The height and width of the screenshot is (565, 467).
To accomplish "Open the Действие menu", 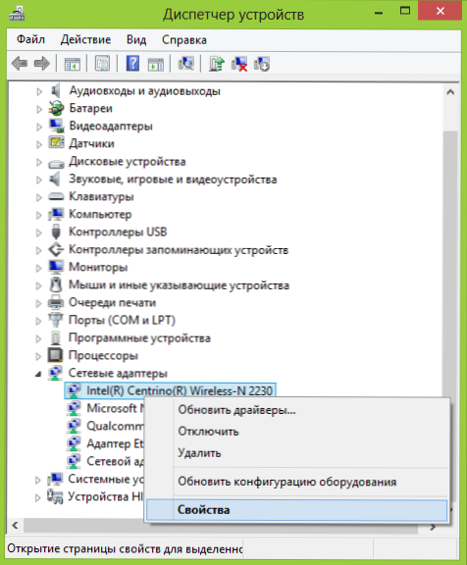I will [x=85, y=39].
